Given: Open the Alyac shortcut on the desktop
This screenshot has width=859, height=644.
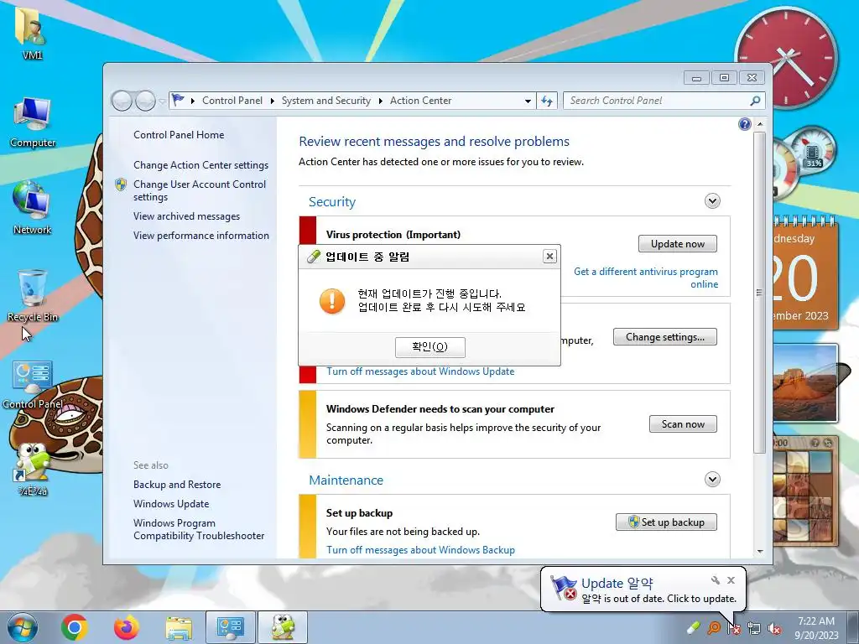Looking at the screenshot, I should 33,469.
